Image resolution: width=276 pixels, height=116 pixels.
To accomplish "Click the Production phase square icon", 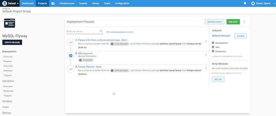I will coord(213,51).
